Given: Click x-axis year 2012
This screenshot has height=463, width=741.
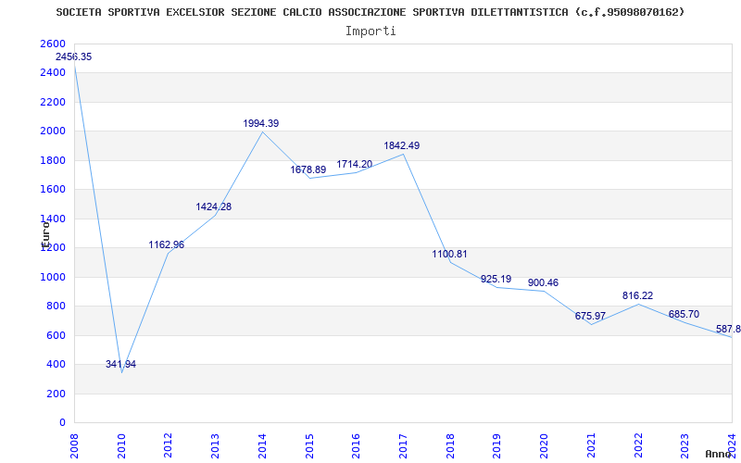Looking at the screenshot, I should (x=169, y=446).
